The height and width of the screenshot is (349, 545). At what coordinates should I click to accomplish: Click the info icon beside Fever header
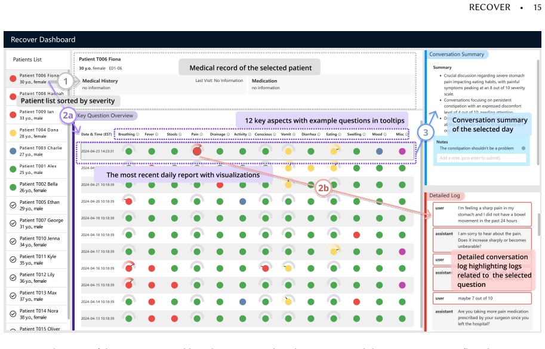coord(157,134)
